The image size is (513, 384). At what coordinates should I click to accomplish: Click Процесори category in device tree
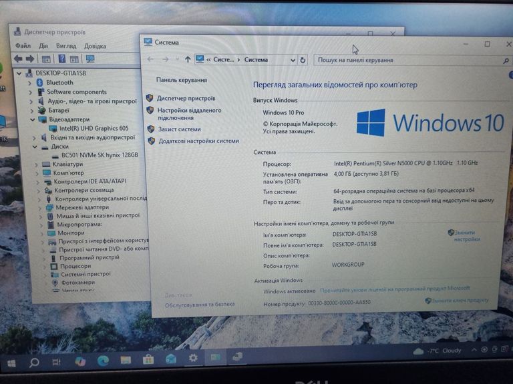point(75,266)
